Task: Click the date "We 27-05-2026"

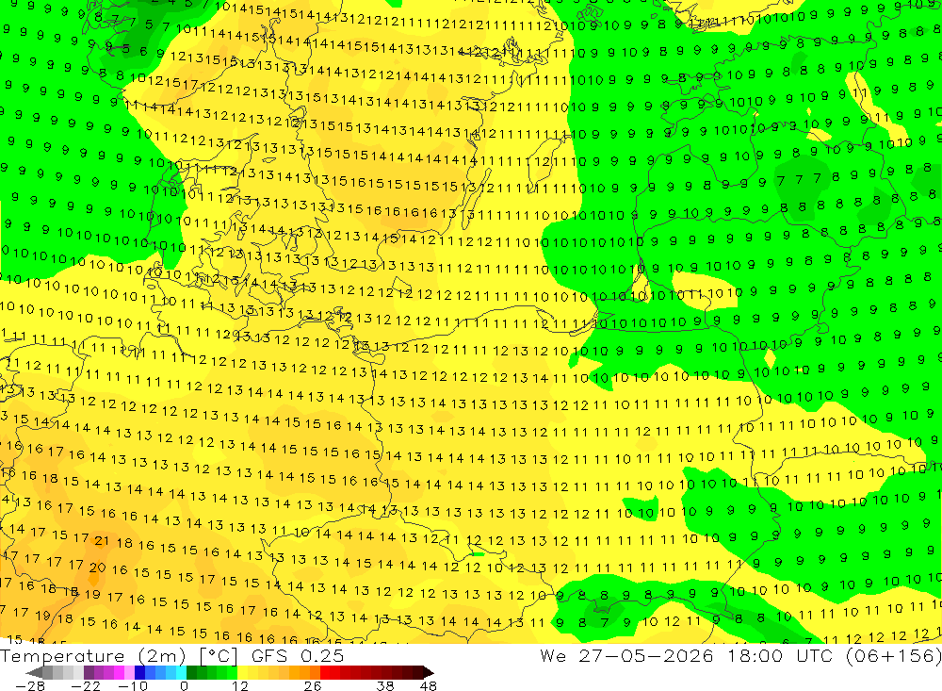Action: pos(626,655)
